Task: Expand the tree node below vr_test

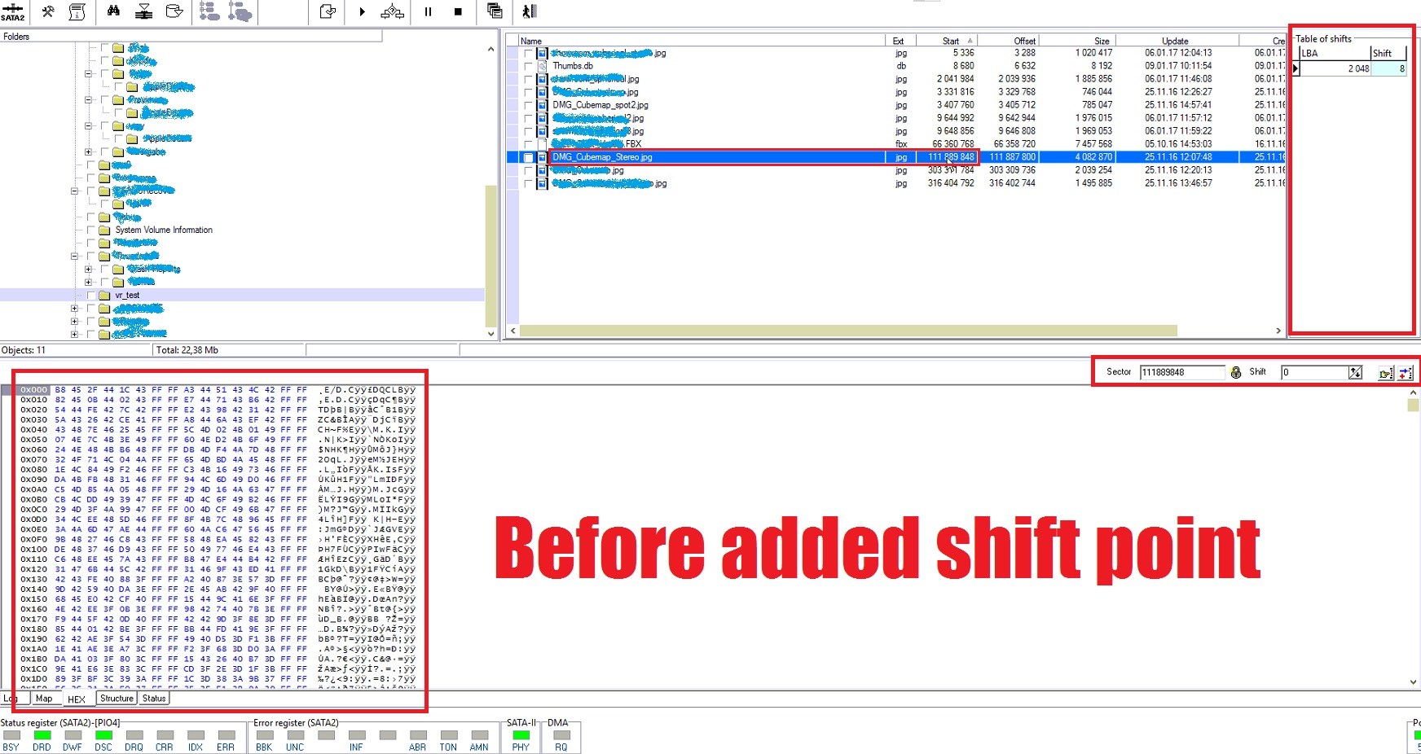Action: 75,309
